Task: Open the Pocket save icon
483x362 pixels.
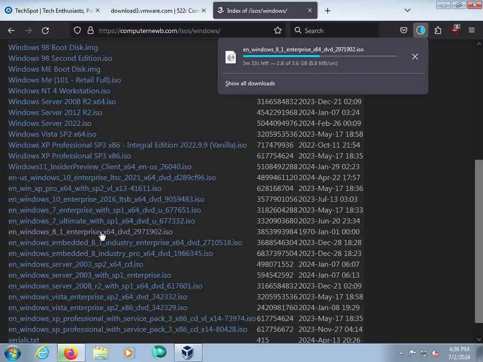Action: (x=404, y=31)
